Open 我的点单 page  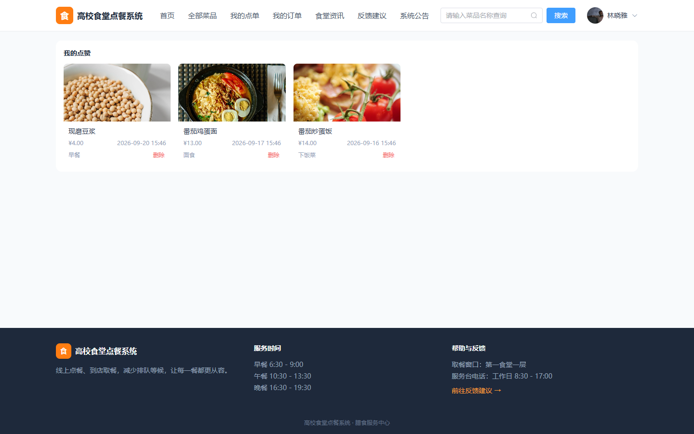click(245, 16)
